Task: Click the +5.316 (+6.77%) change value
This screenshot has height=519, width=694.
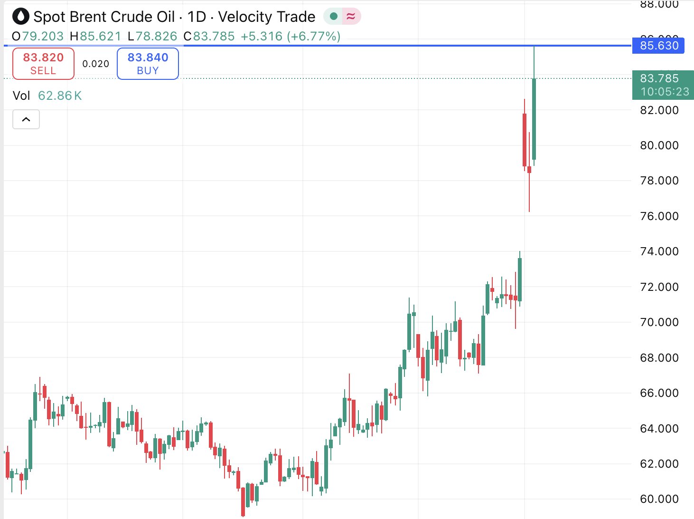Action: [291, 37]
